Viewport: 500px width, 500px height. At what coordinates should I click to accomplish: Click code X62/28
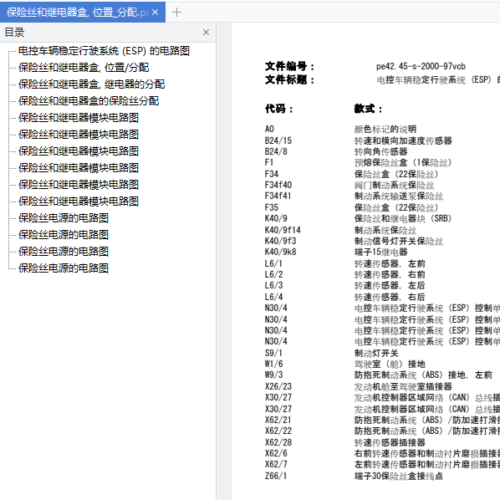278,442
